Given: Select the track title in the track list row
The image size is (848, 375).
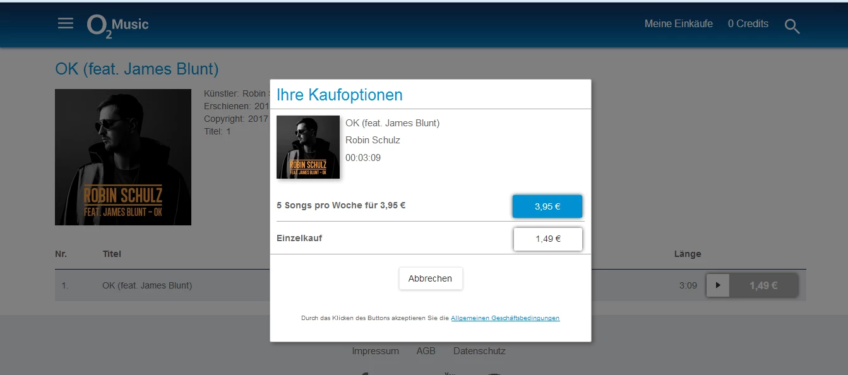Looking at the screenshot, I should (147, 285).
